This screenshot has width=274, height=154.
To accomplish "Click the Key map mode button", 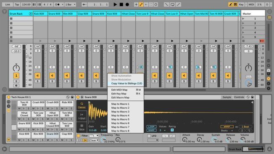I will [241, 5].
